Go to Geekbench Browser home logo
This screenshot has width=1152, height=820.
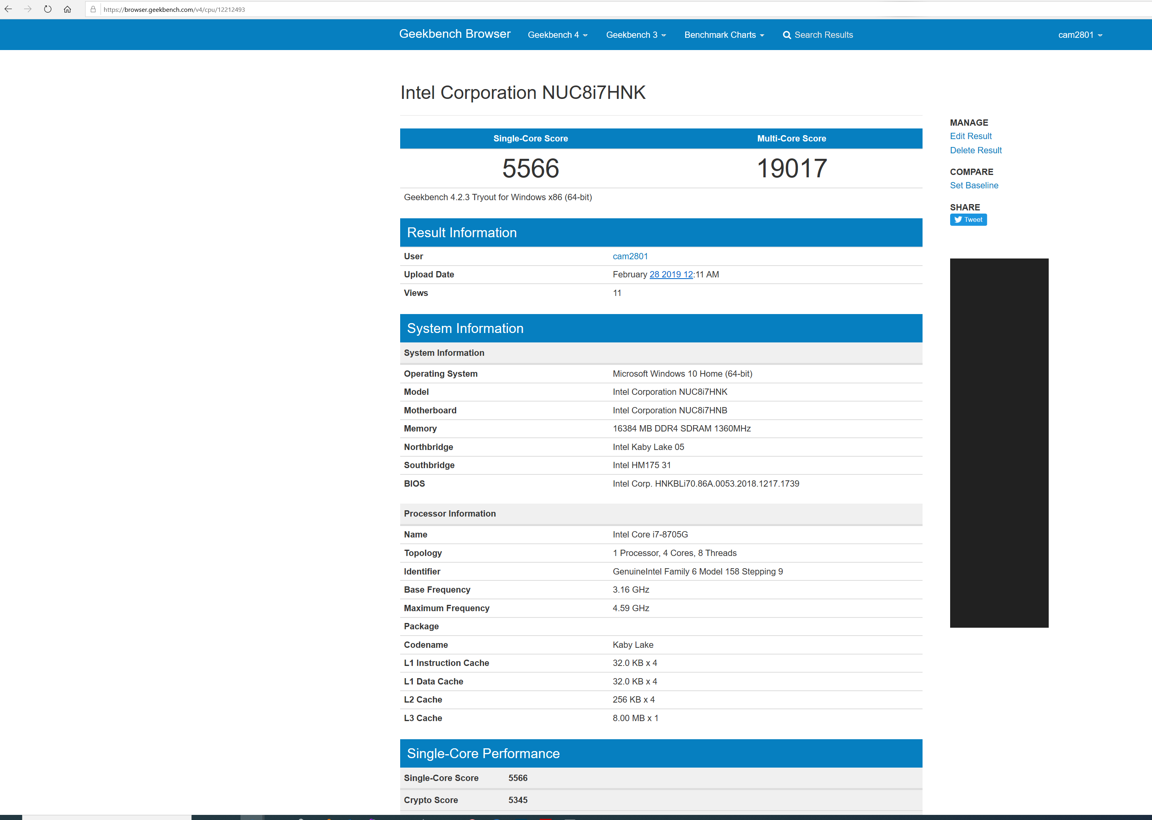point(455,34)
